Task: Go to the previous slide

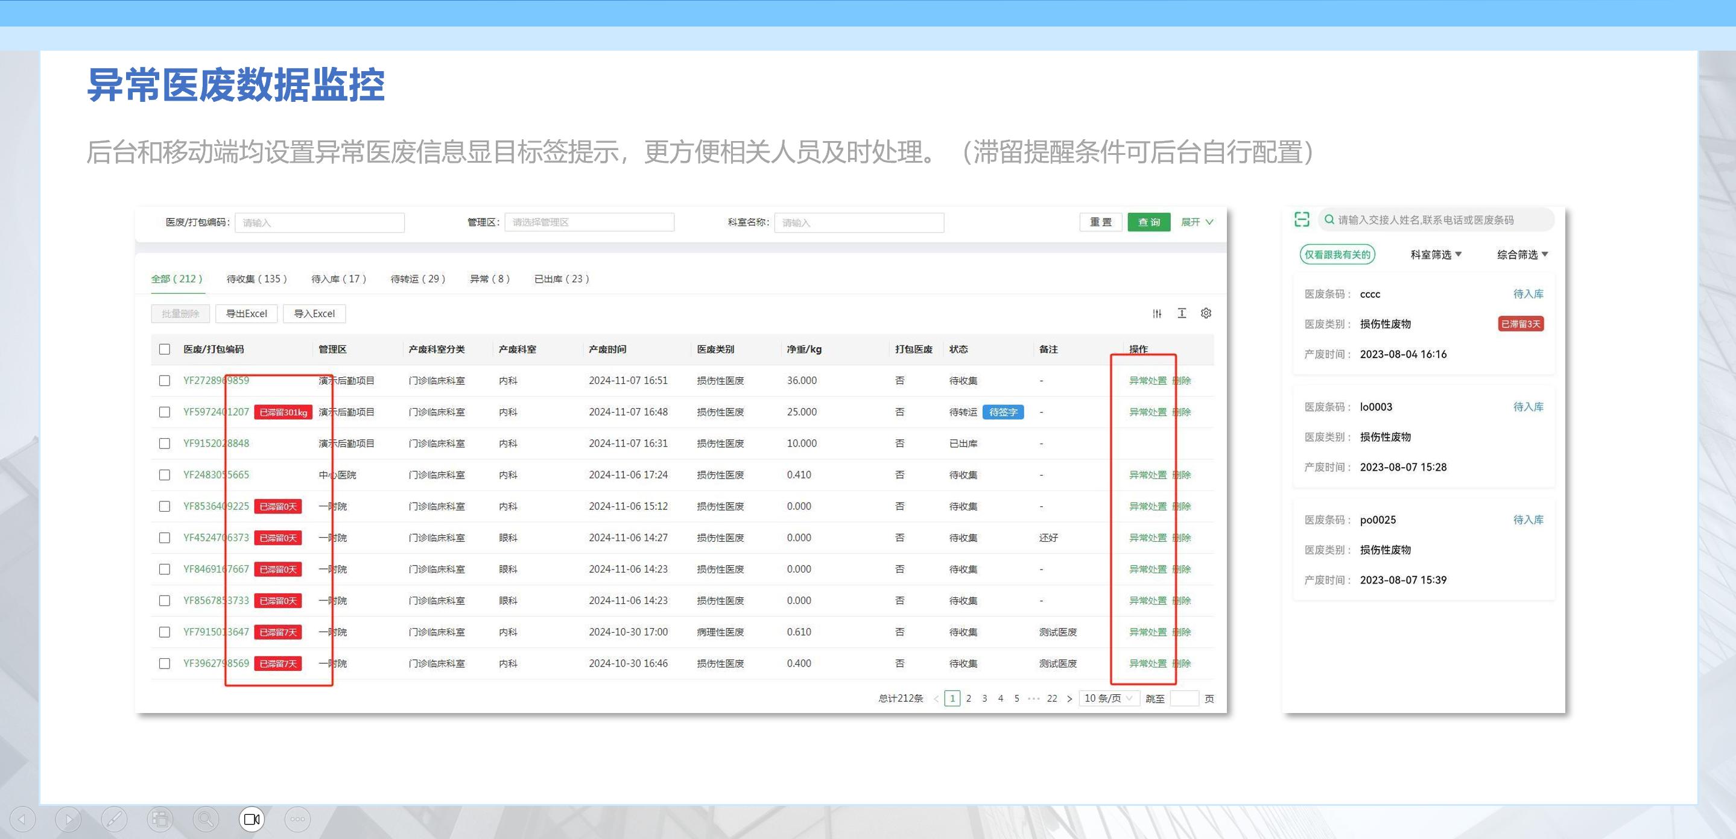Action: 22,819
